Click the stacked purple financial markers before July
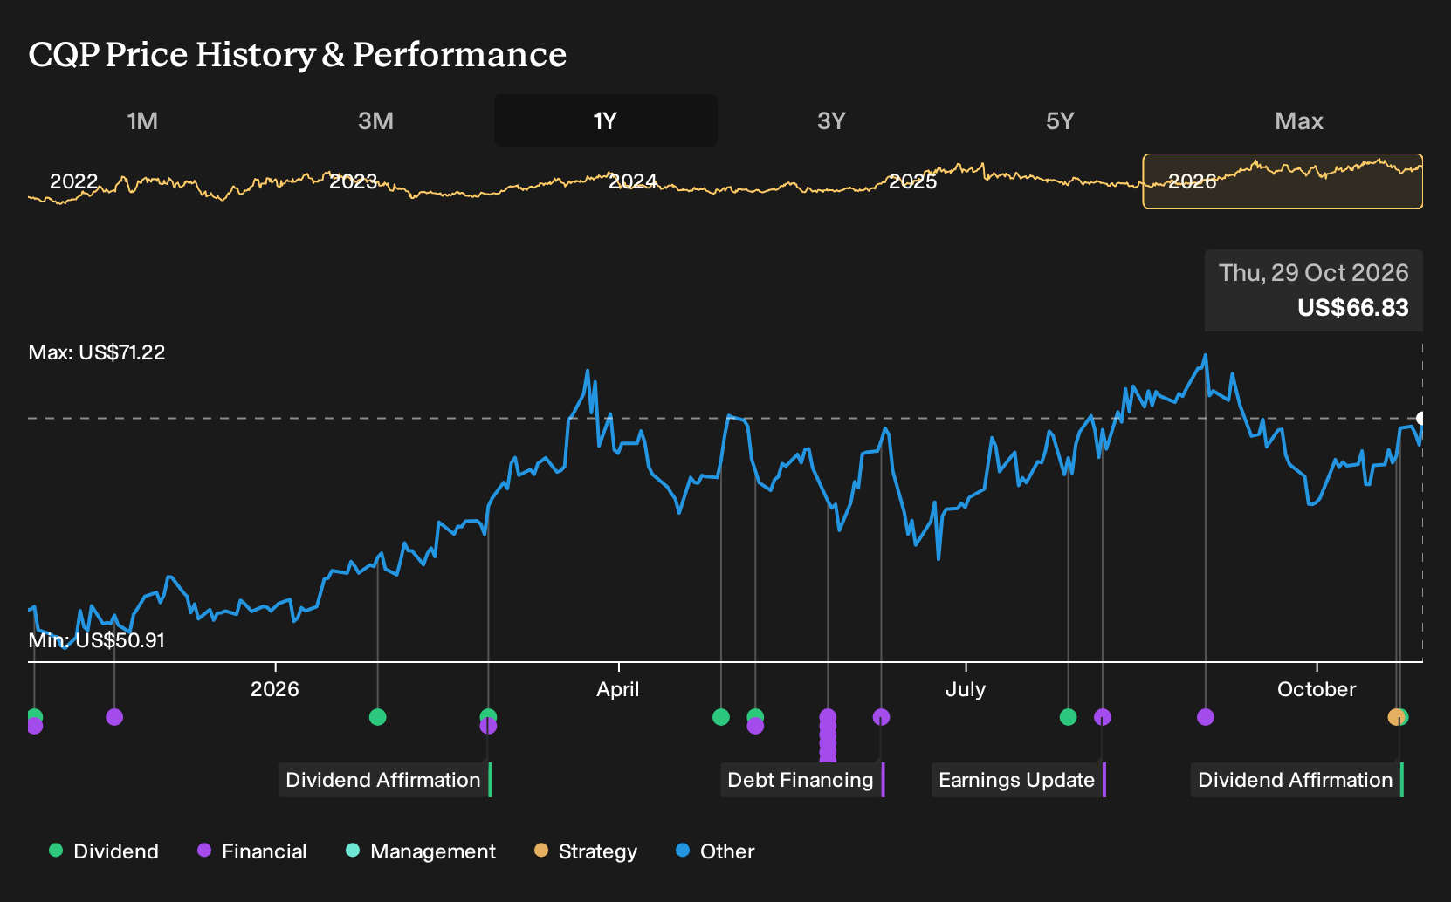 click(828, 735)
